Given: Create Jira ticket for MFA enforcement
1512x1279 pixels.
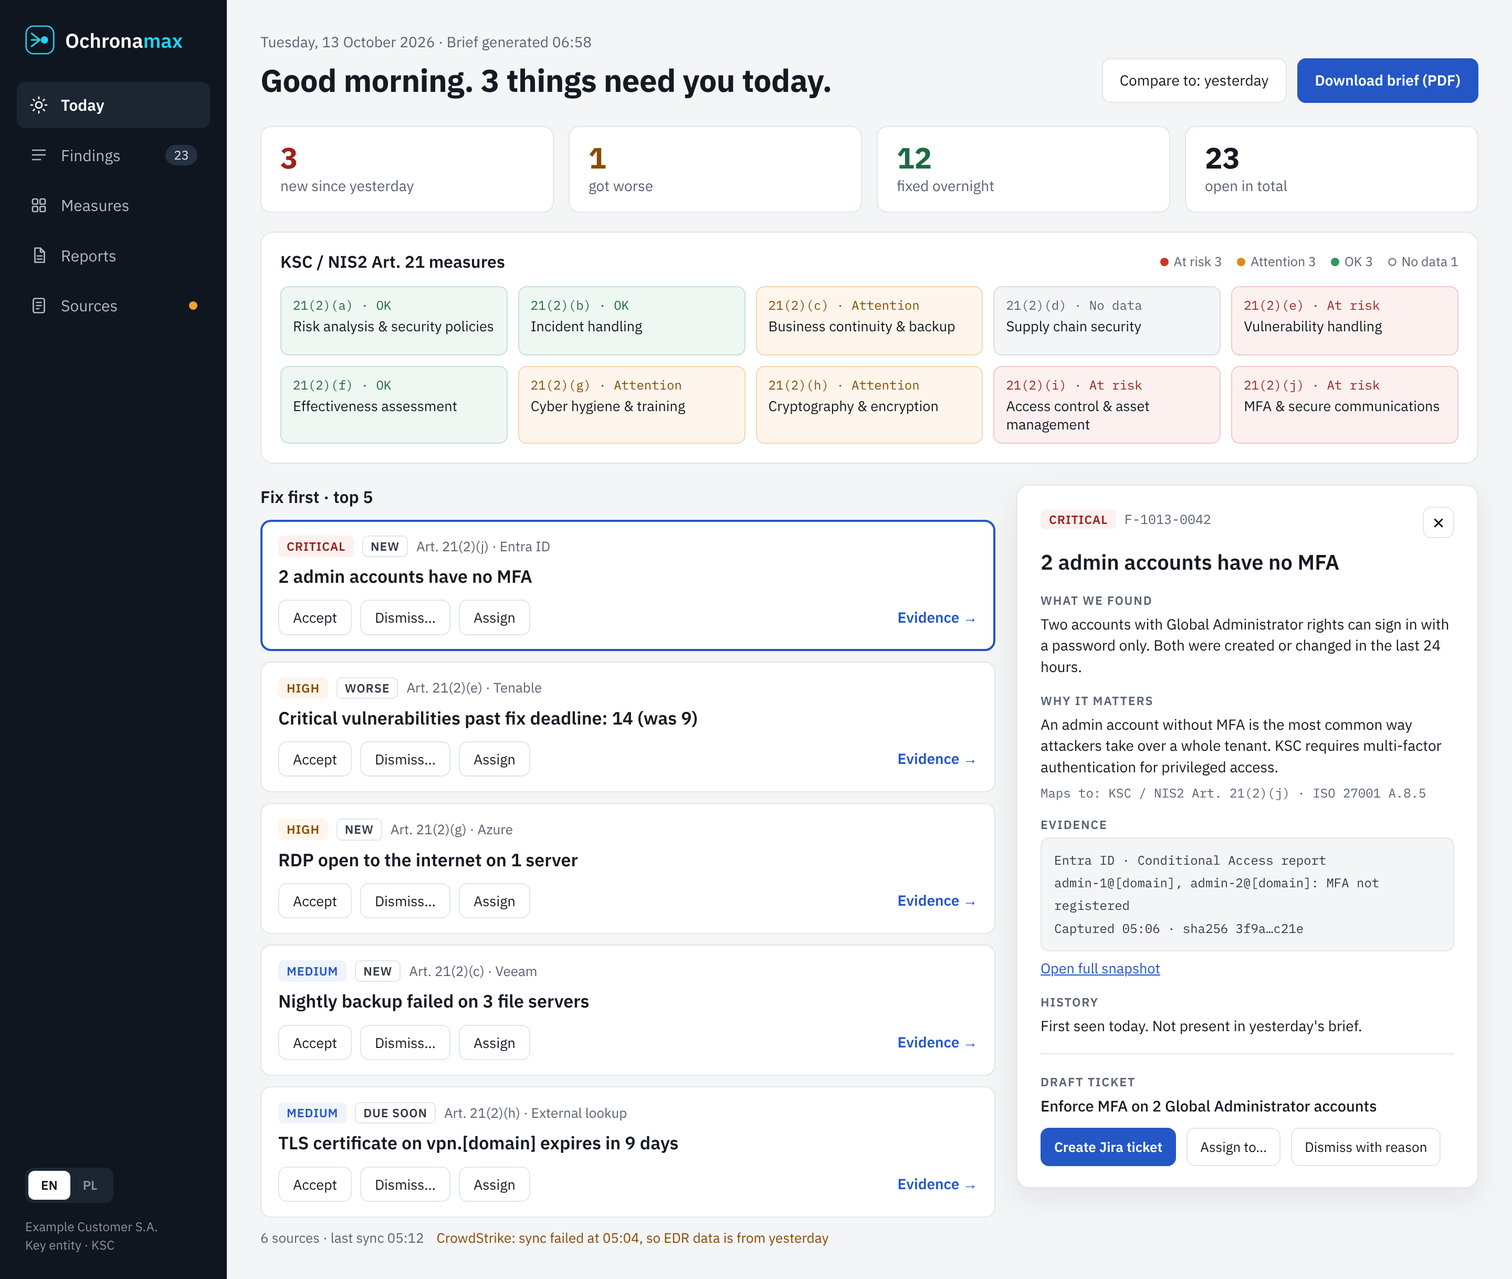Looking at the screenshot, I should [x=1108, y=1147].
